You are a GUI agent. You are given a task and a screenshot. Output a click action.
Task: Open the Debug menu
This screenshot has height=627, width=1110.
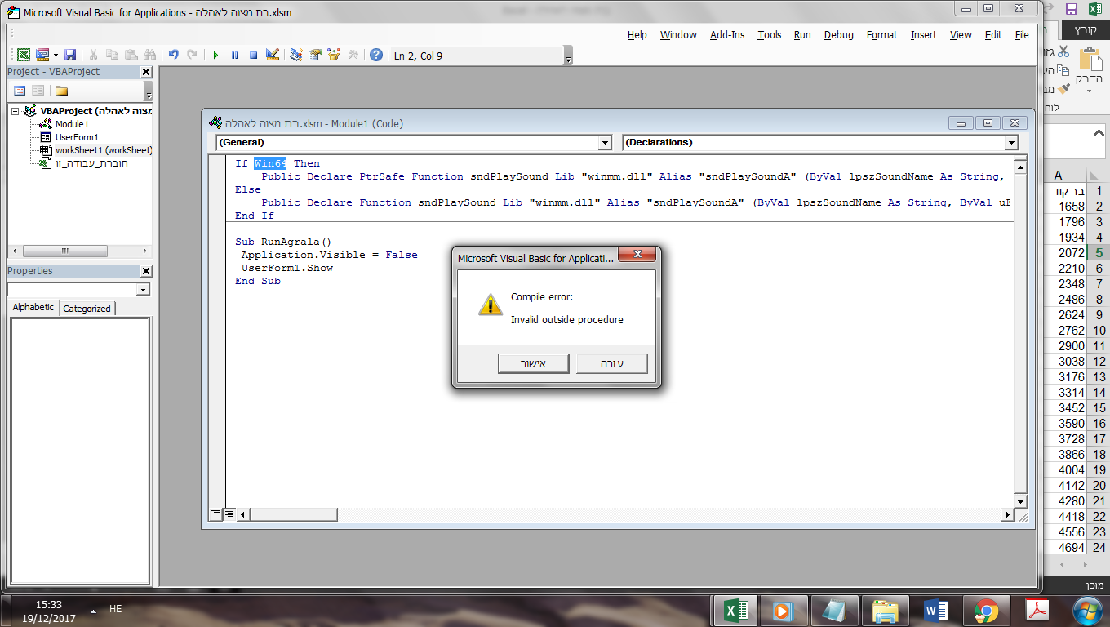(x=838, y=35)
